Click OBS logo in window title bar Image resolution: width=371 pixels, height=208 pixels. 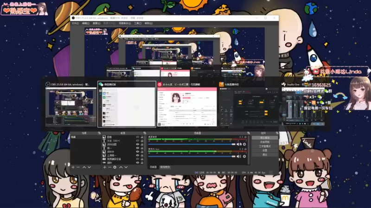click(x=73, y=18)
